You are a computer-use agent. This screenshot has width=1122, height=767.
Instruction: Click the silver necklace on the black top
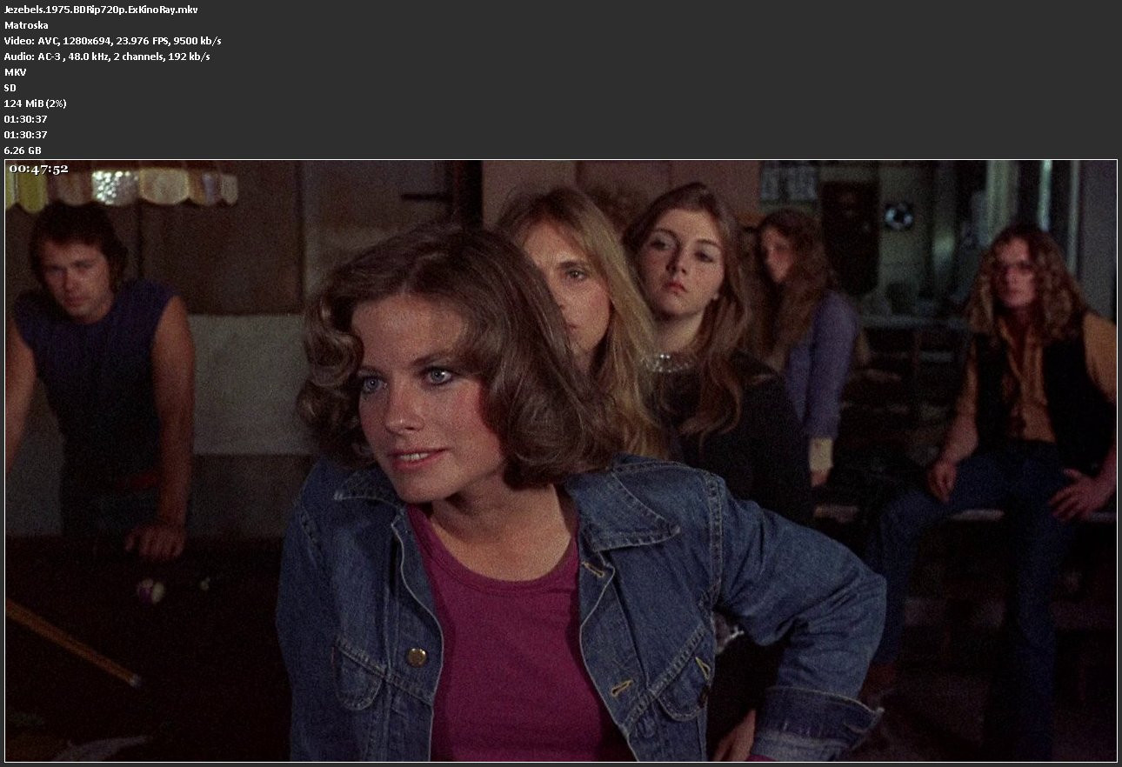670,363
